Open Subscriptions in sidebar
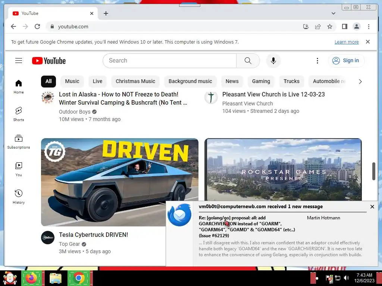The image size is (382, 286). 19,142
